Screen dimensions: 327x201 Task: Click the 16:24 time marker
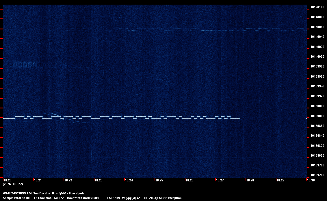(129, 180)
